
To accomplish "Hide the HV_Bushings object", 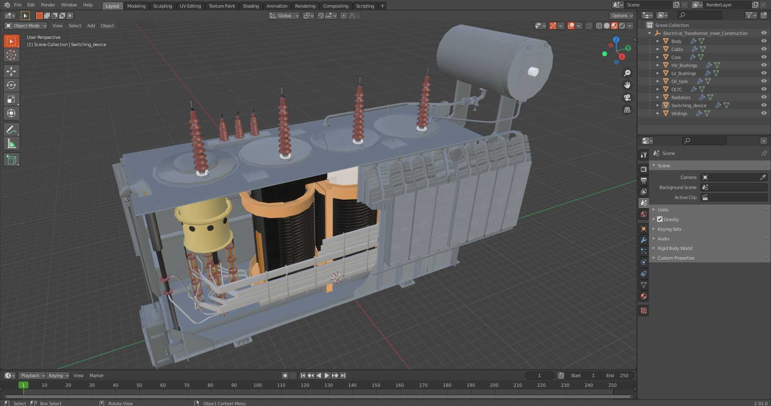I will (764, 65).
